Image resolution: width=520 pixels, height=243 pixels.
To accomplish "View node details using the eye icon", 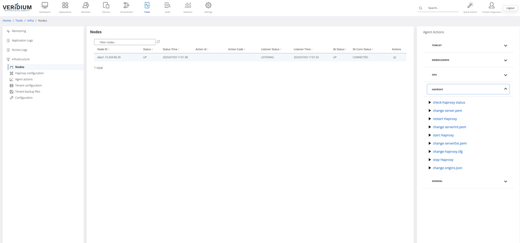I will [x=394, y=57].
